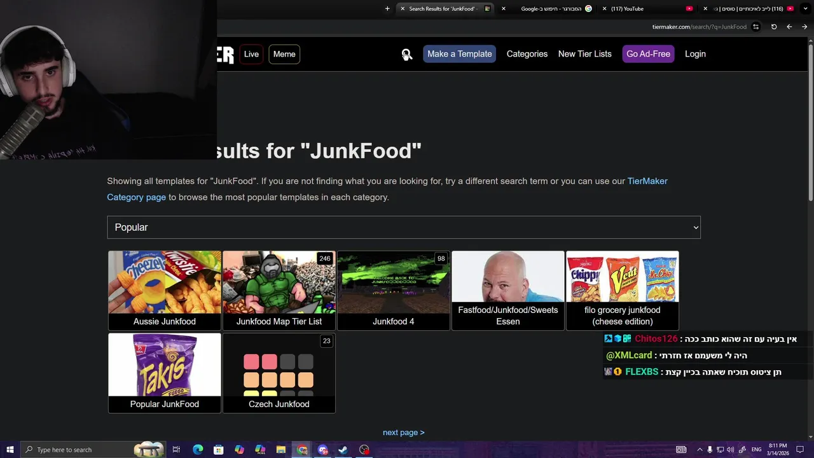Switch the ENG input language indicator
Viewport: 814px width, 458px height.
point(757,450)
